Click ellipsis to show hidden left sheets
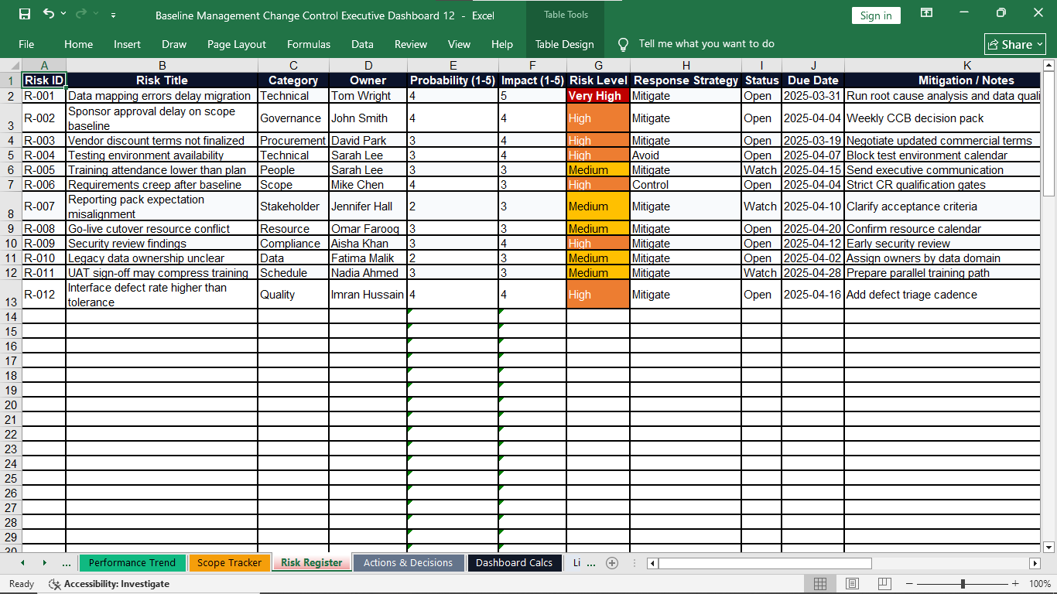This screenshot has width=1057, height=594. point(66,563)
